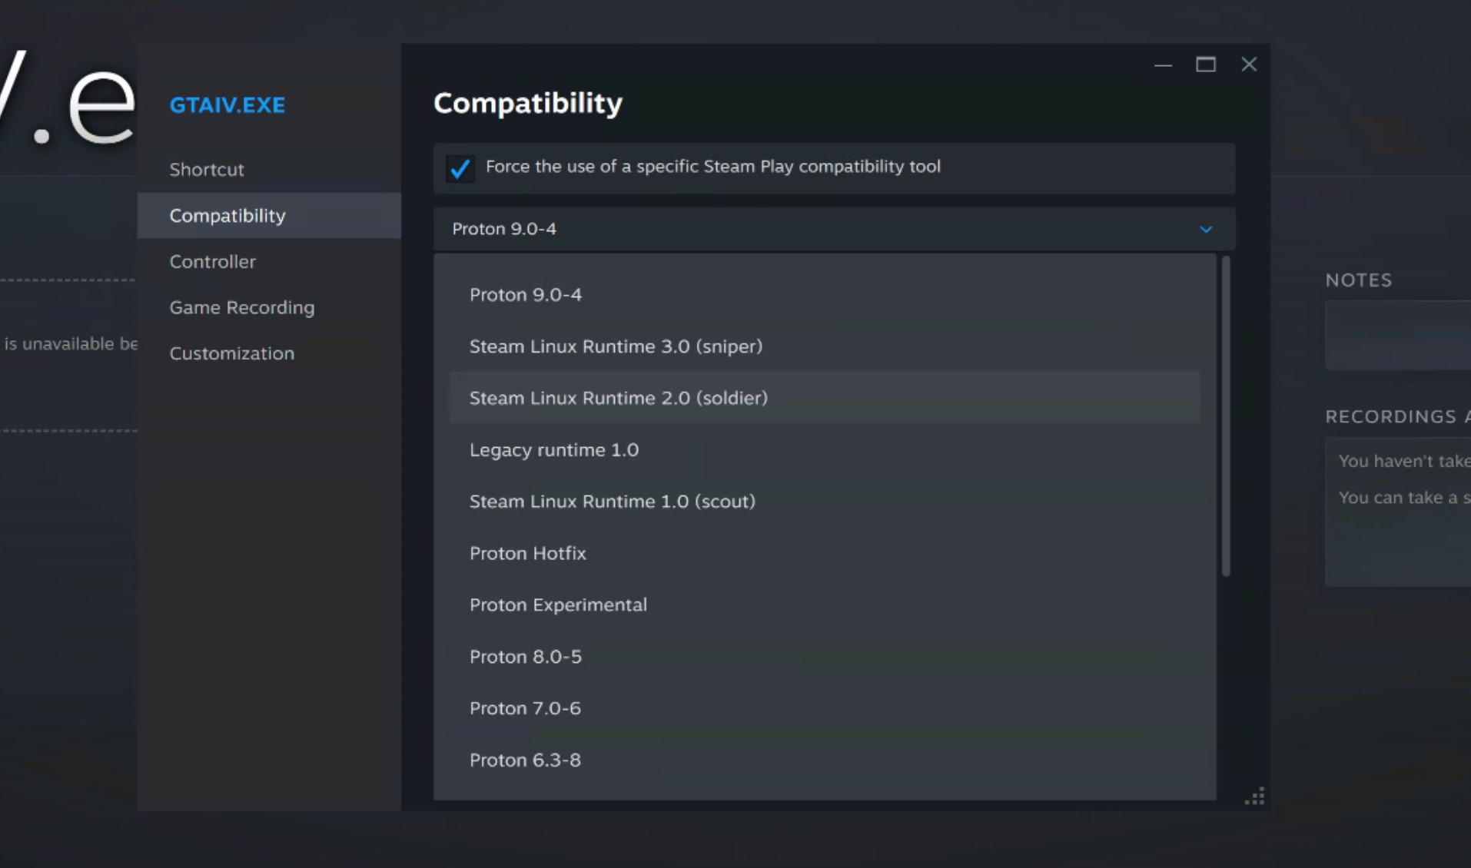The width and height of the screenshot is (1471, 868).
Task: Pick Proton 7.0-6 compatibility tool
Action: pyautogui.click(x=525, y=708)
